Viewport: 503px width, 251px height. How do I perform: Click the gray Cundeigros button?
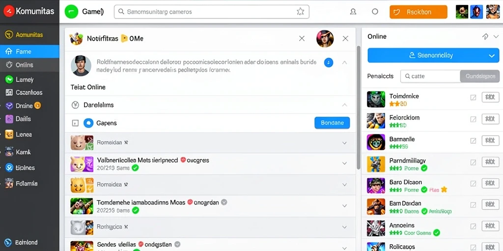click(x=480, y=76)
